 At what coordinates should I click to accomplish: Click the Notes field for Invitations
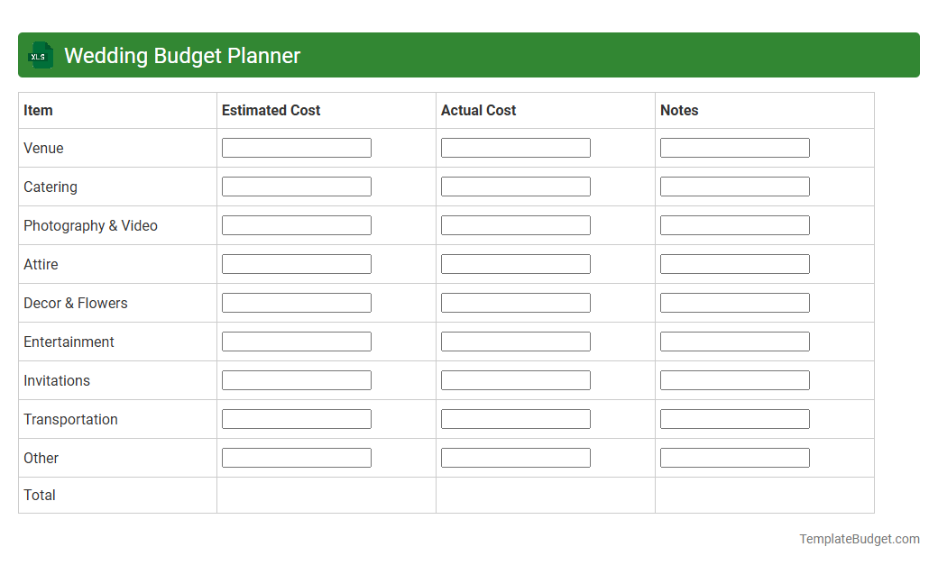(734, 379)
